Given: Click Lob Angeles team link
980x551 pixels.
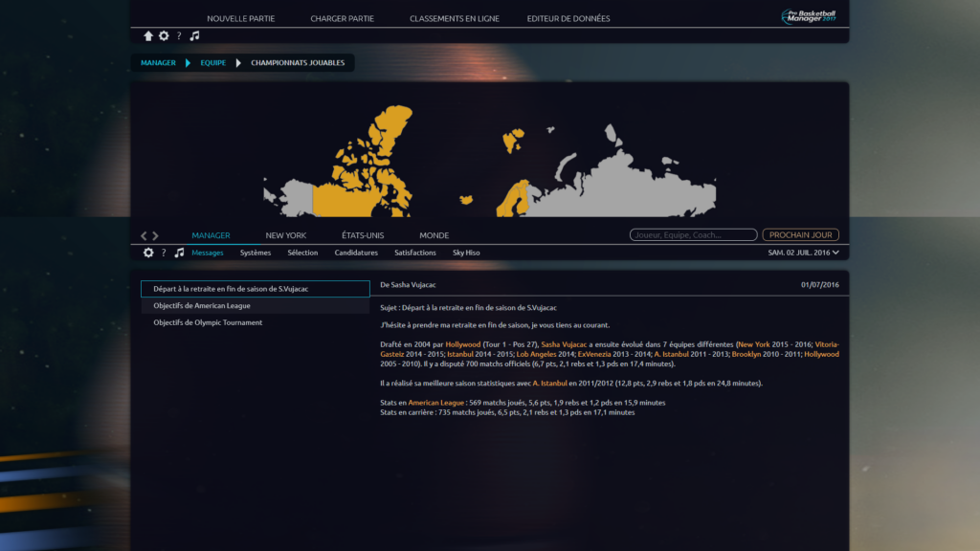Looking at the screenshot, I should click(536, 354).
